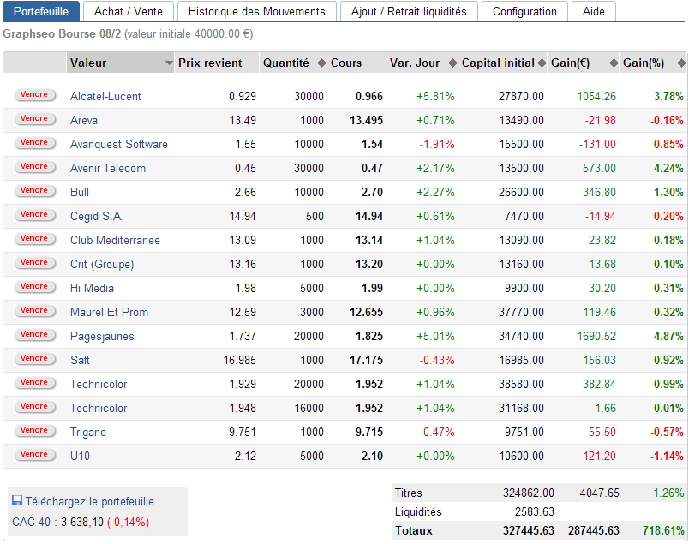
Task: Click Vendre next to Trigano
Action: tap(34, 430)
